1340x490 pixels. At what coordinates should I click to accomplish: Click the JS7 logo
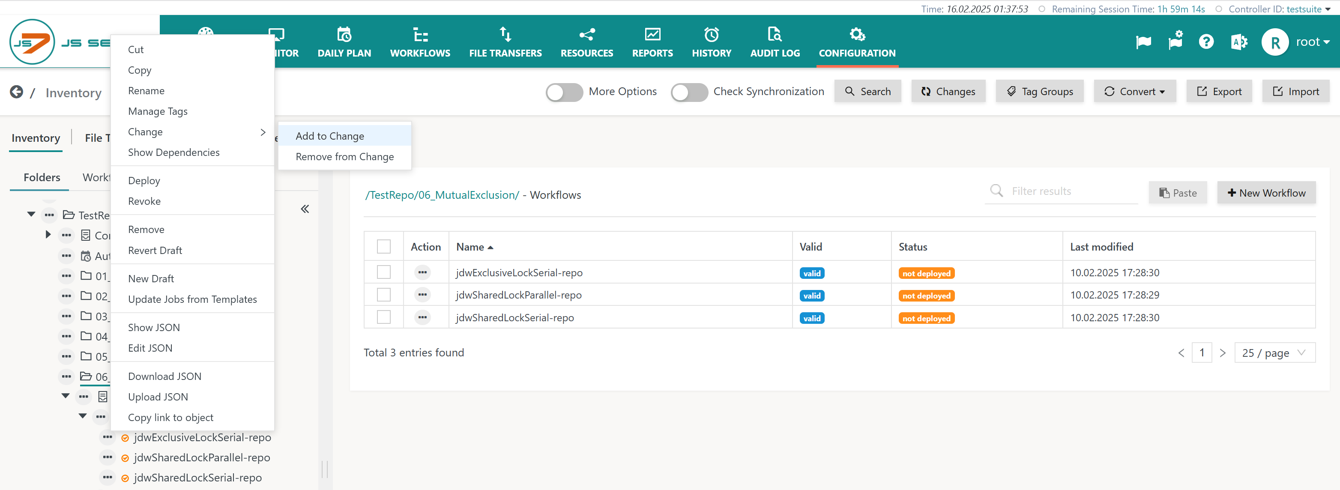point(32,42)
